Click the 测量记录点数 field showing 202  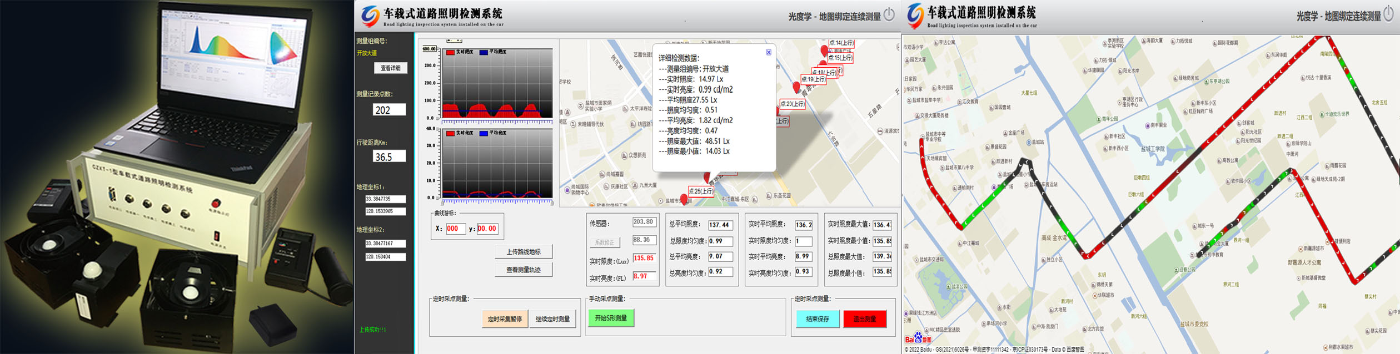pyautogui.click(x=388, y=110)
